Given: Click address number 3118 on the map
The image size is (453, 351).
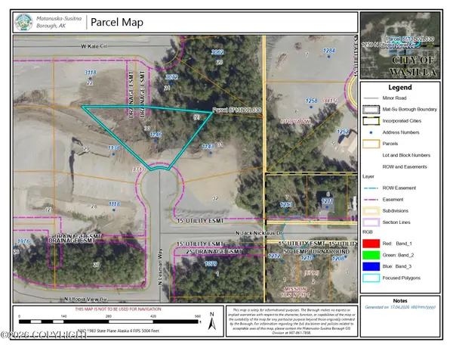Looking at the screenshot, I should [x=91, y=73].
